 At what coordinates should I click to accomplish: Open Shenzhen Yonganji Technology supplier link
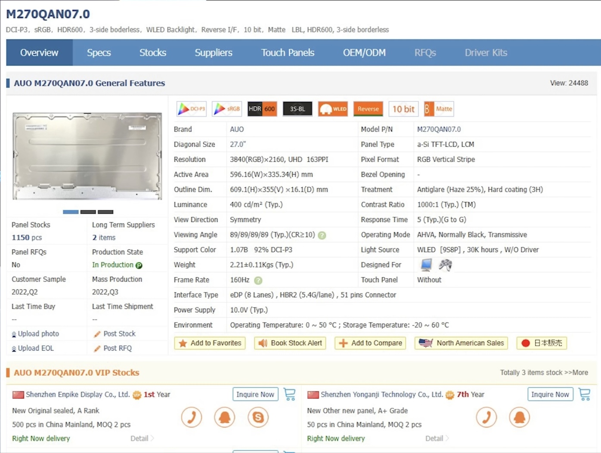pyautogui.click(x=382, y=394)
